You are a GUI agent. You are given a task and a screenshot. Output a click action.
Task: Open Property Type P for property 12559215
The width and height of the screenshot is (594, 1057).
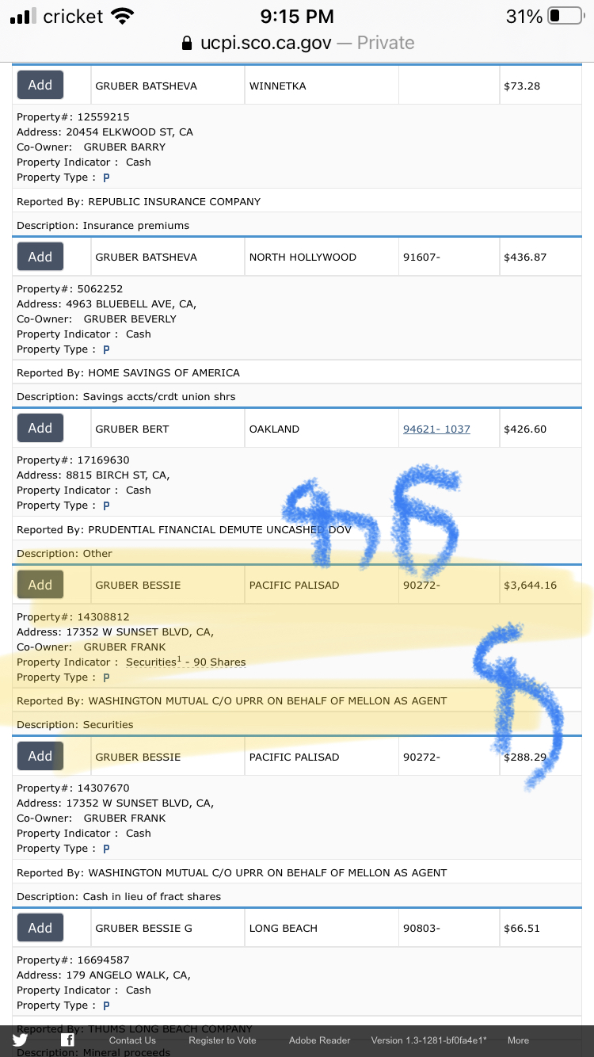pyautogui.click(x=106, y=177)
